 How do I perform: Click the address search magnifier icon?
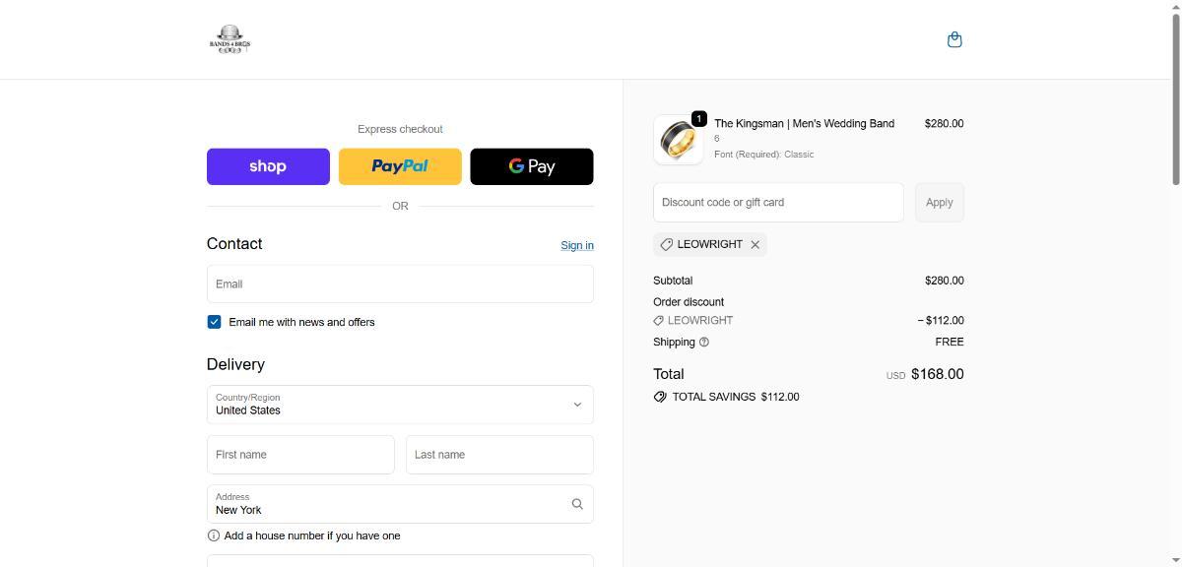(577, 504)
